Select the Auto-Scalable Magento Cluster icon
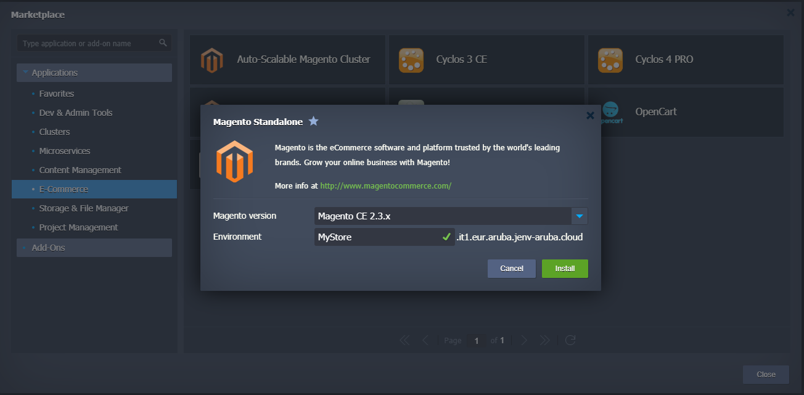 pos(211,60)
